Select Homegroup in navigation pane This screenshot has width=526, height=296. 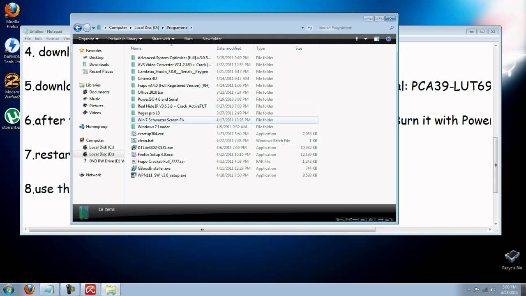(97, 127)
